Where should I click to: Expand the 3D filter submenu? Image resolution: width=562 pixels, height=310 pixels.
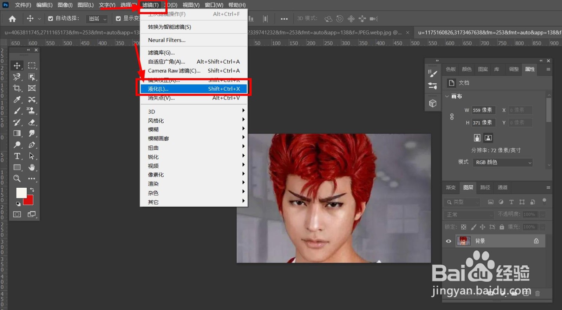tap(194, 111)
